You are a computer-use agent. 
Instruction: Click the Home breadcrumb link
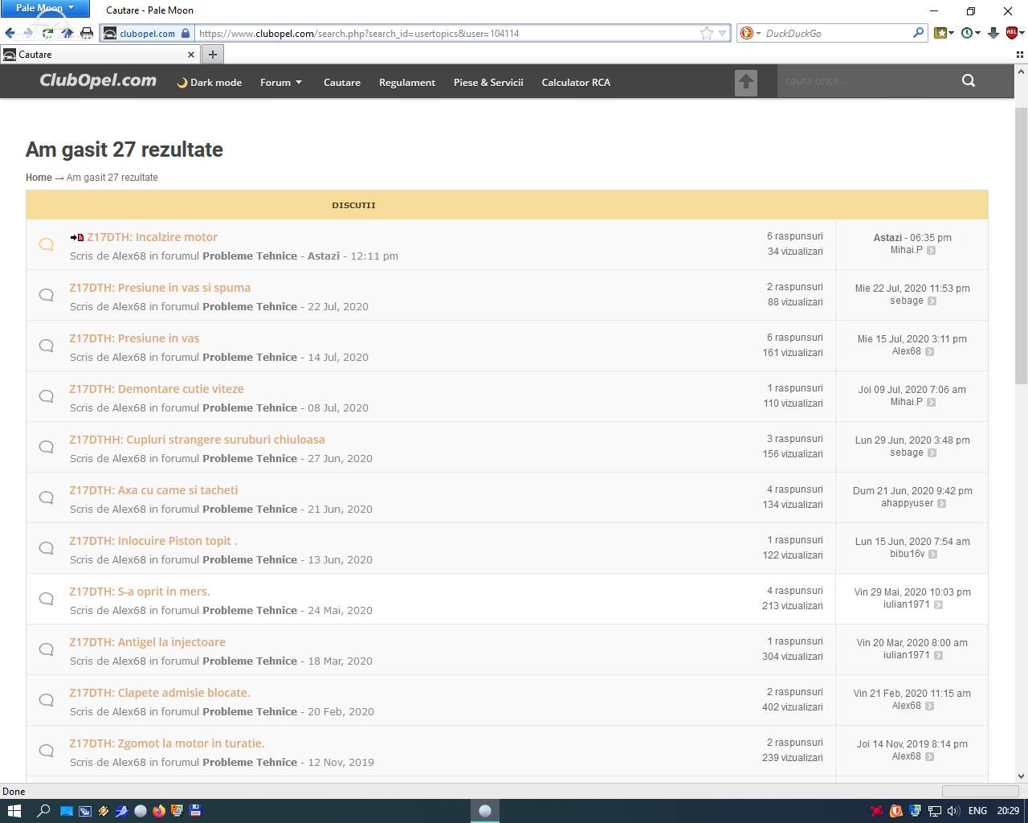pyautogui.click(x=39, y=178)
